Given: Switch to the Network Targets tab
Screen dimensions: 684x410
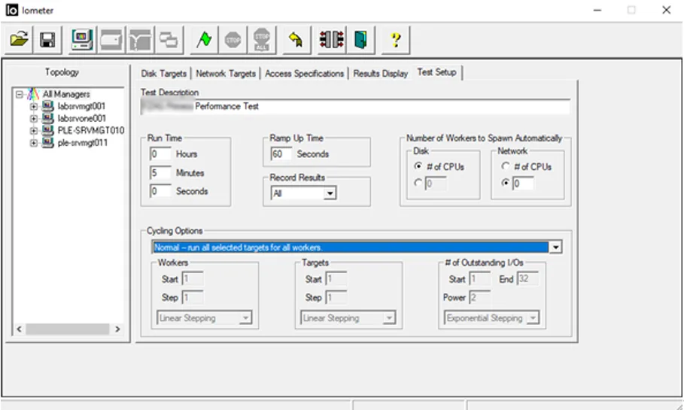Looking at the screenshot, I should [226, 73].
